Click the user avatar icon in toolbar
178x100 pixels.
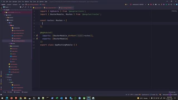tap(126, 4)
